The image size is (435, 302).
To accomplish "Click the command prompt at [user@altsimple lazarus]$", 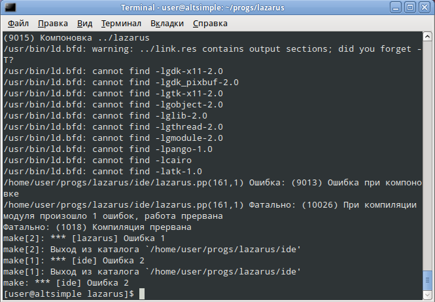I will point(69,294).
